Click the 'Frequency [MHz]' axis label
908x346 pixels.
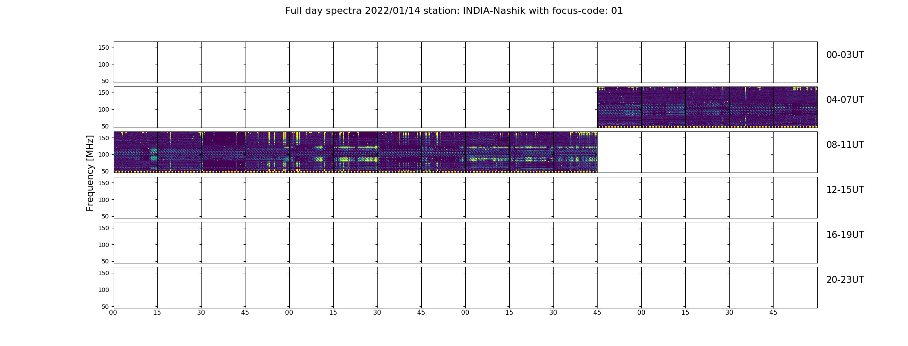pyautogui.click(x=90, y=173)
